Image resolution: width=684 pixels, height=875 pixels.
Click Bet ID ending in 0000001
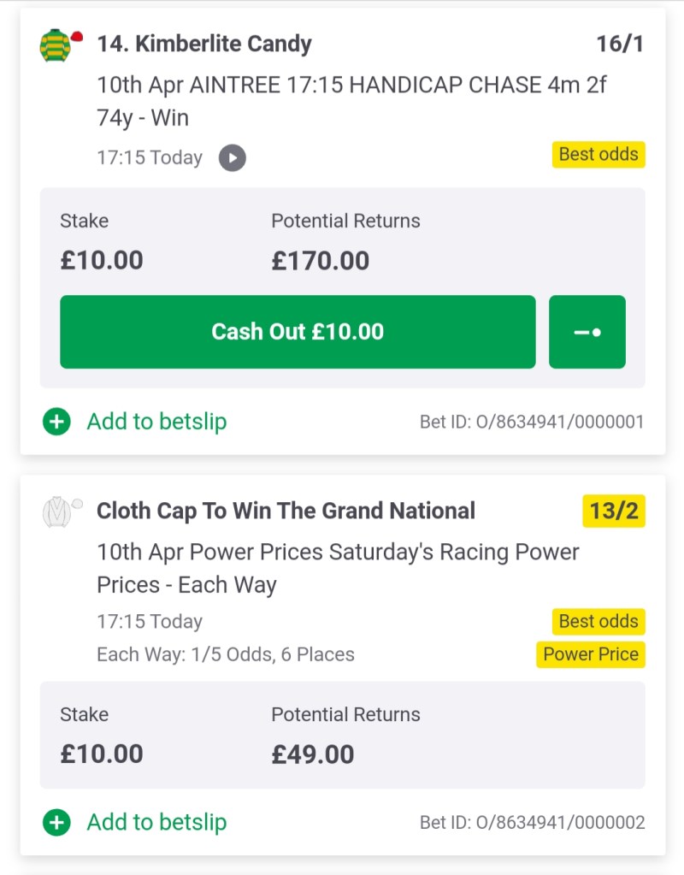click(532, 422)
